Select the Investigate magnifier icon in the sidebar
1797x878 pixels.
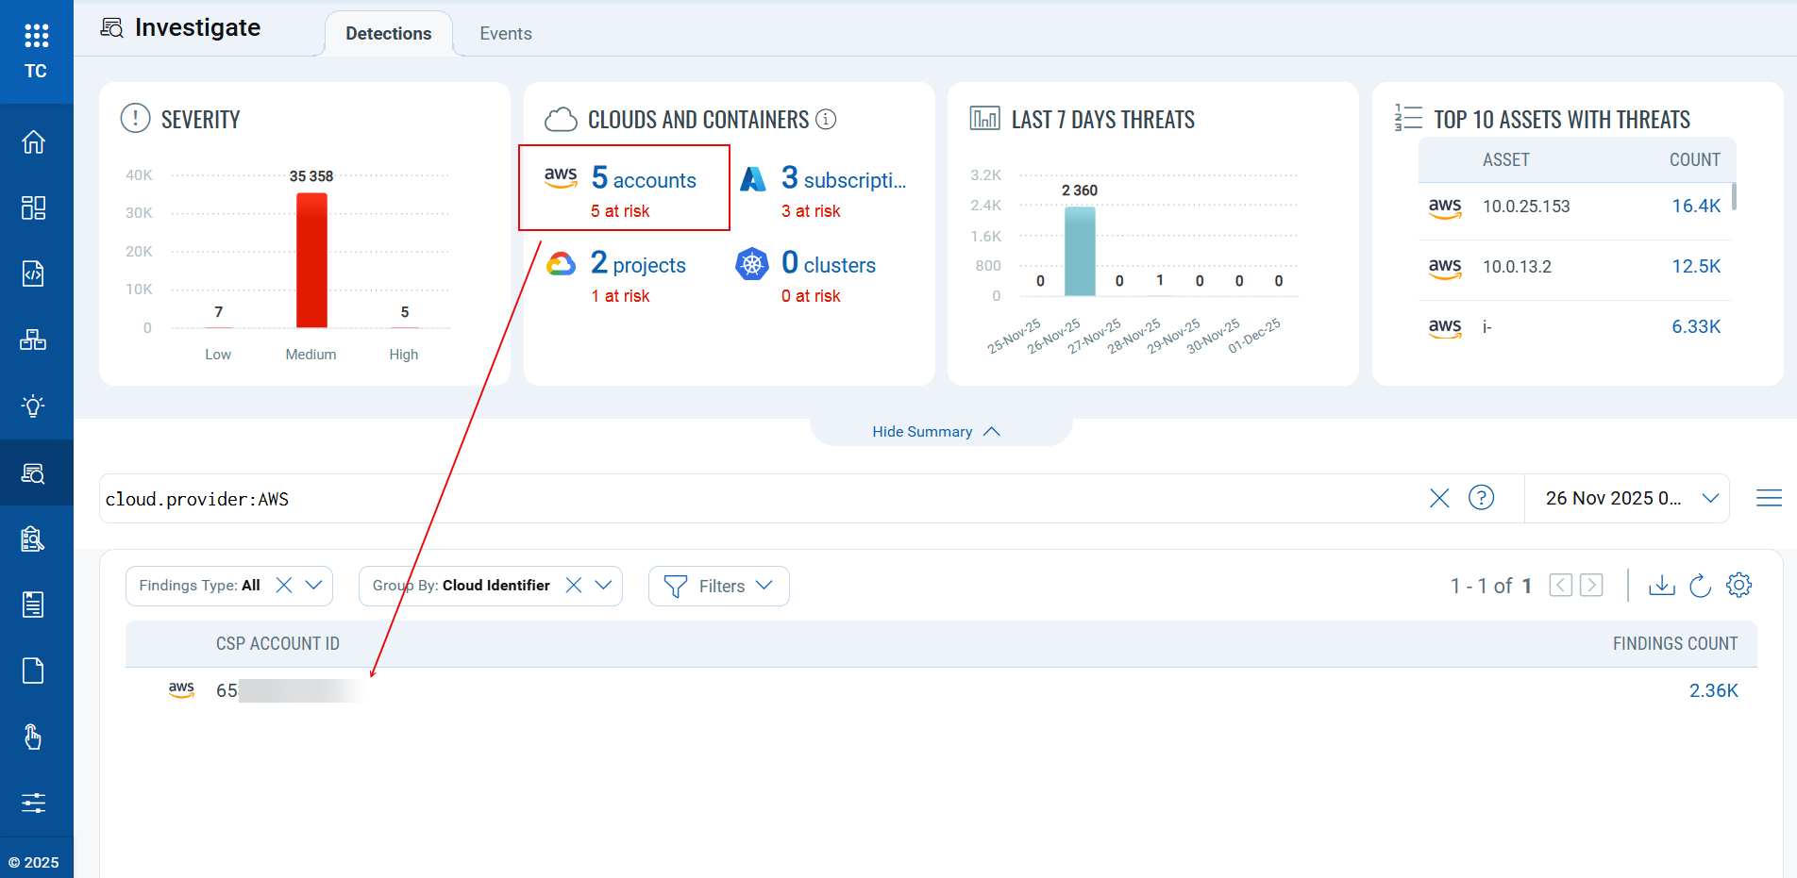point(34,472)
